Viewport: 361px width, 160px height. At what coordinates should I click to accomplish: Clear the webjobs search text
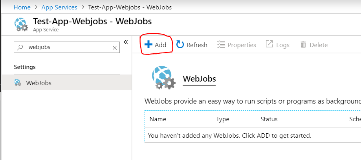[114, 47]
